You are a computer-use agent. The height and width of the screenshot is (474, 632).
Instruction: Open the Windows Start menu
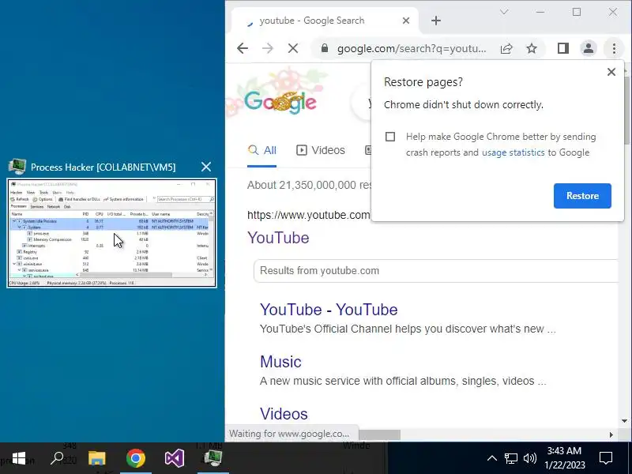(19, 458)
